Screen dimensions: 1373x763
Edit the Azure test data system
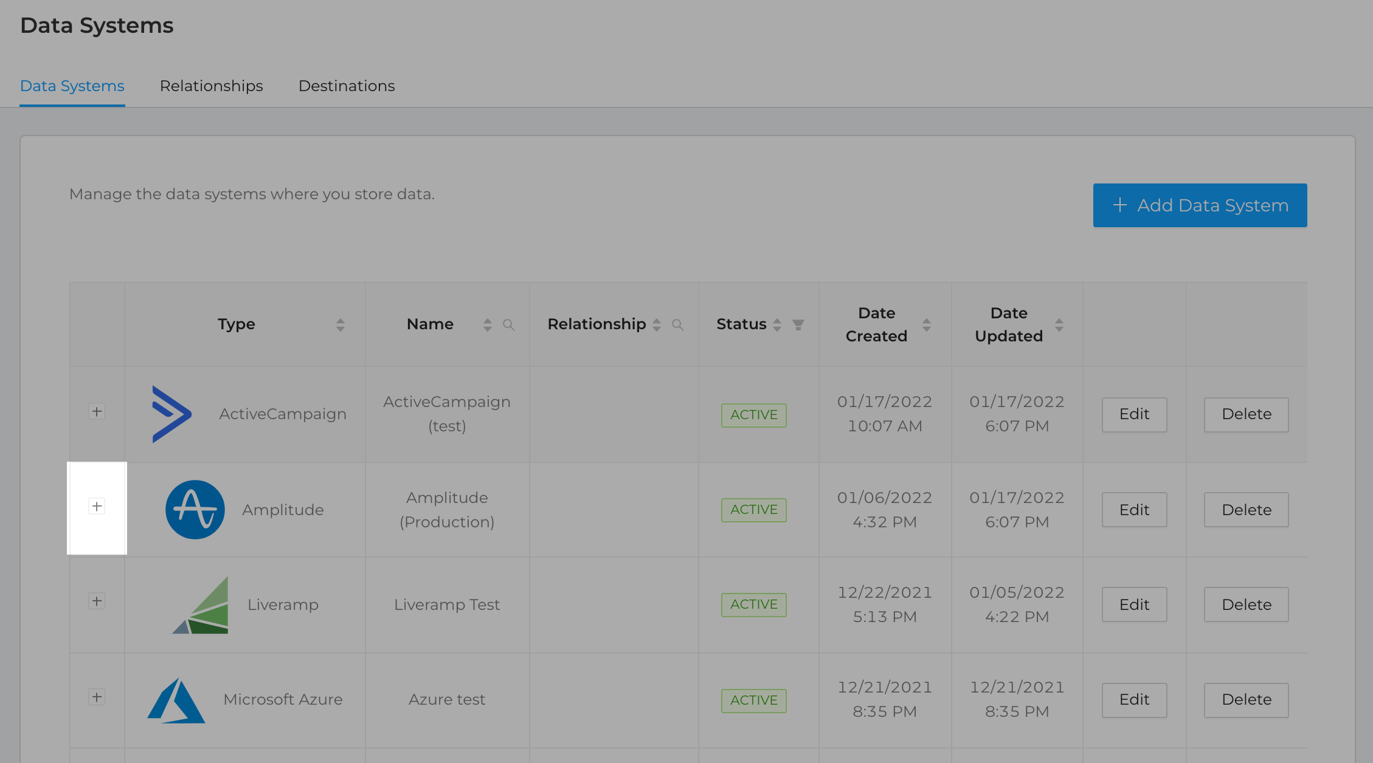pyautogui.click(x=1135, y=700)
